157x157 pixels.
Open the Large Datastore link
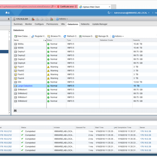click(x=25, y=86)
